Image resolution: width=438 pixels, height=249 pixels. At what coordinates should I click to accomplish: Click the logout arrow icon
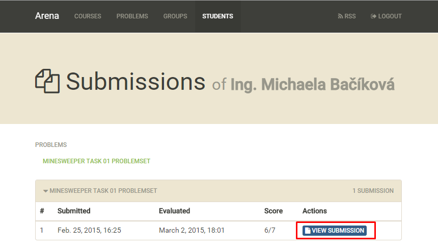click(373, 16)
